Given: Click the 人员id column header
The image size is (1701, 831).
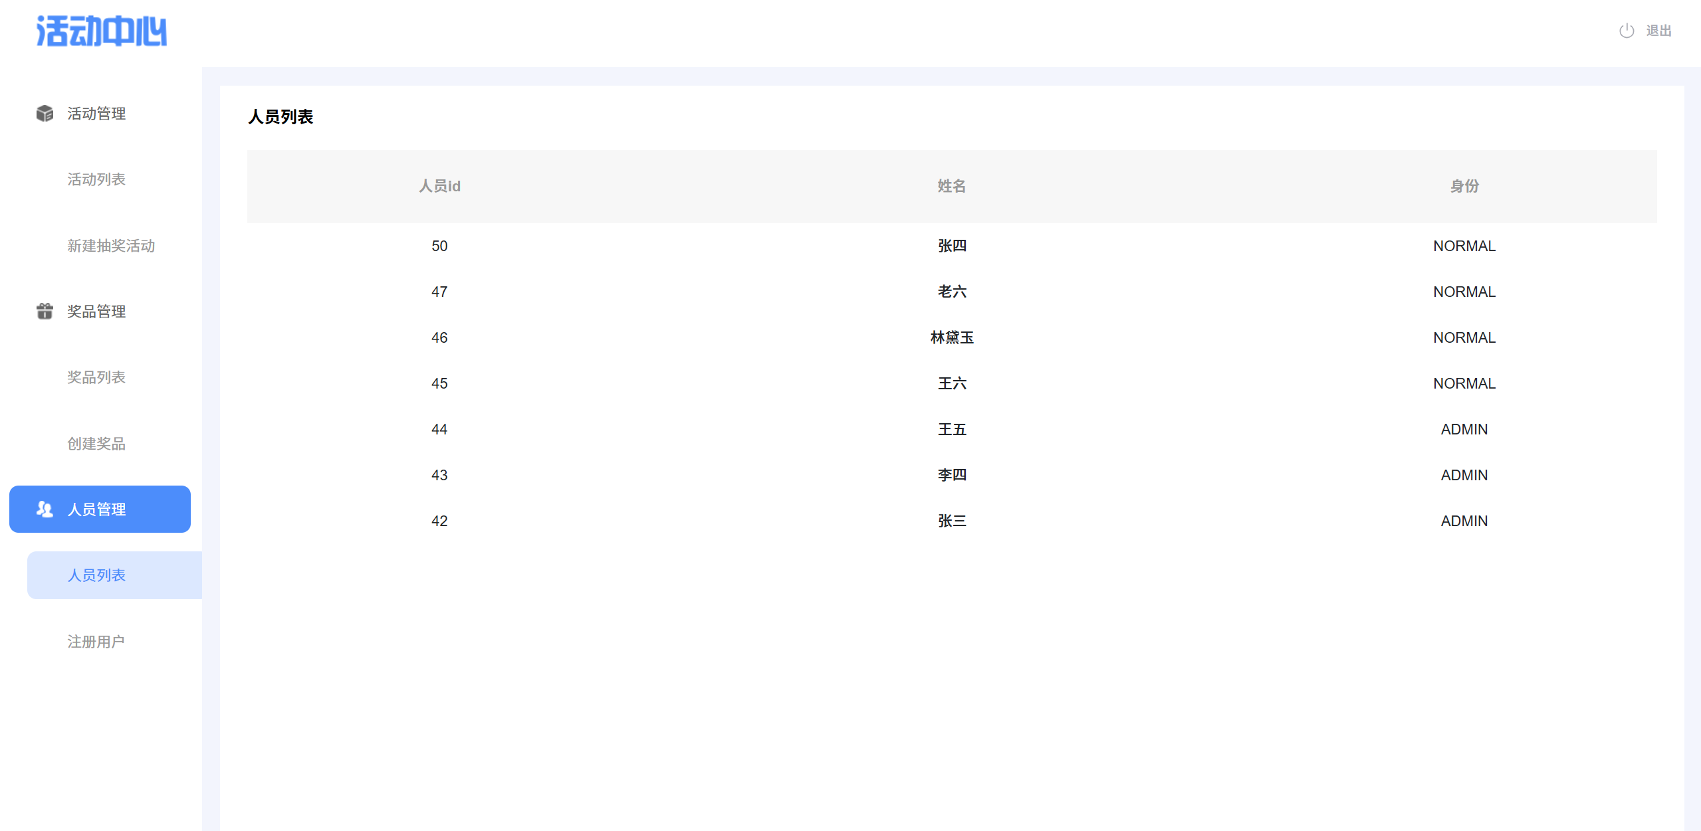Looking at the screenshot, I should (439, 186).
